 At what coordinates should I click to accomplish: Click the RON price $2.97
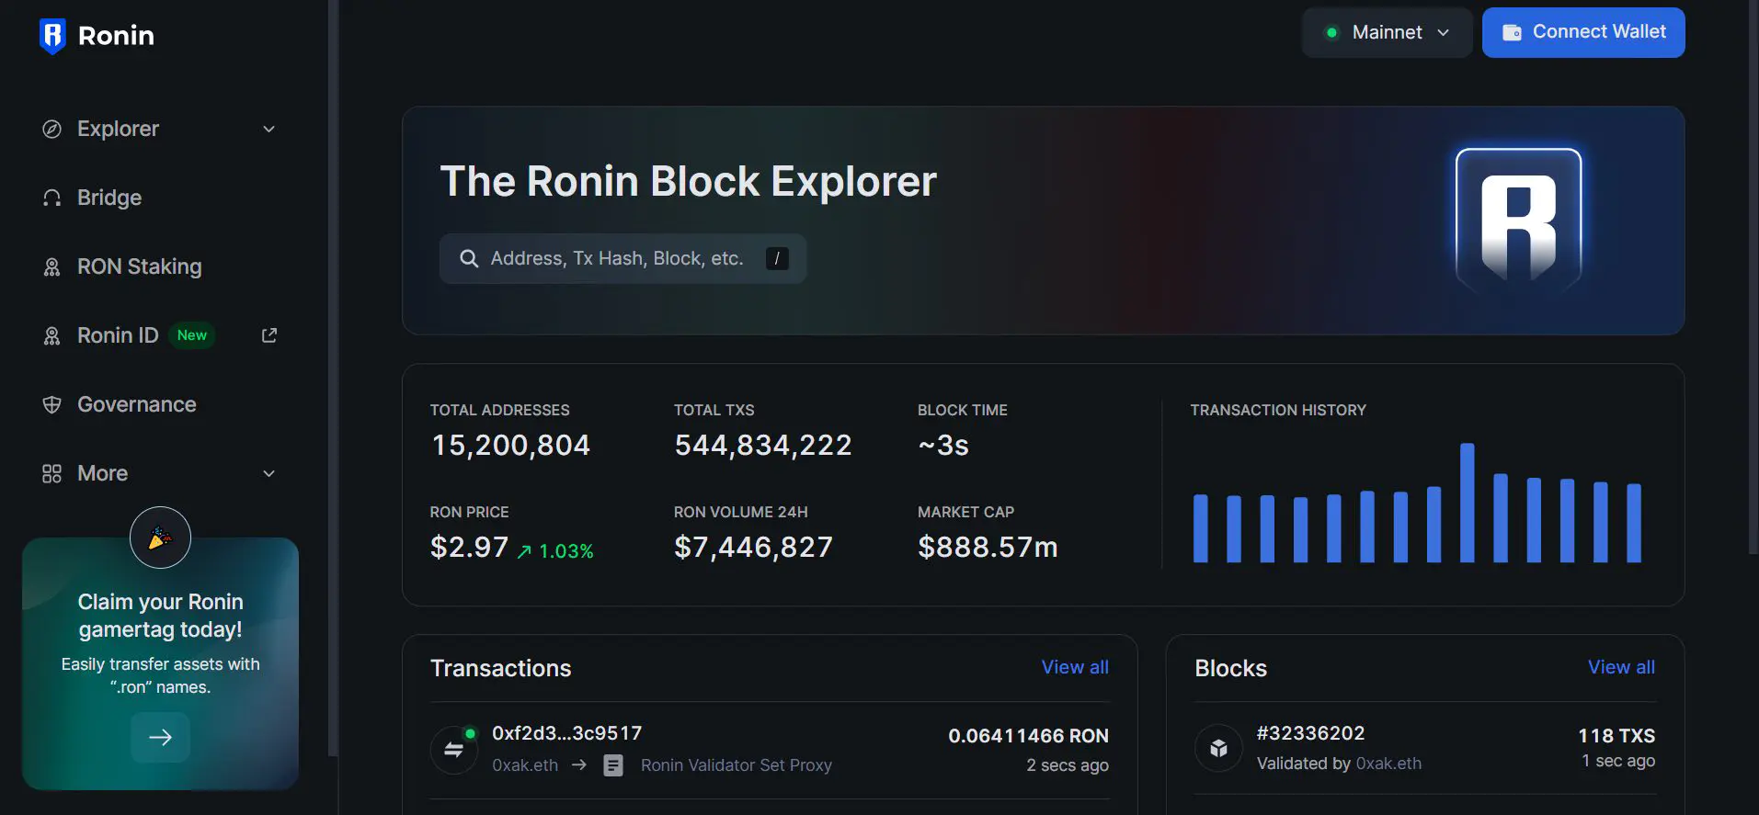pos(469,548)
